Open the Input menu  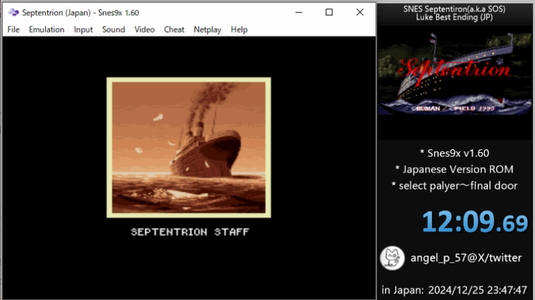click(x=83, y=30)
